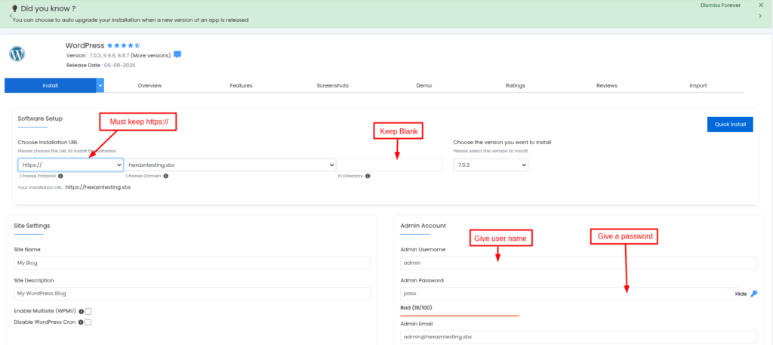Image resolution: width=773 pixels, height=345 pixels.
Task: Click the In Directory input field
Action: (390, 165)
